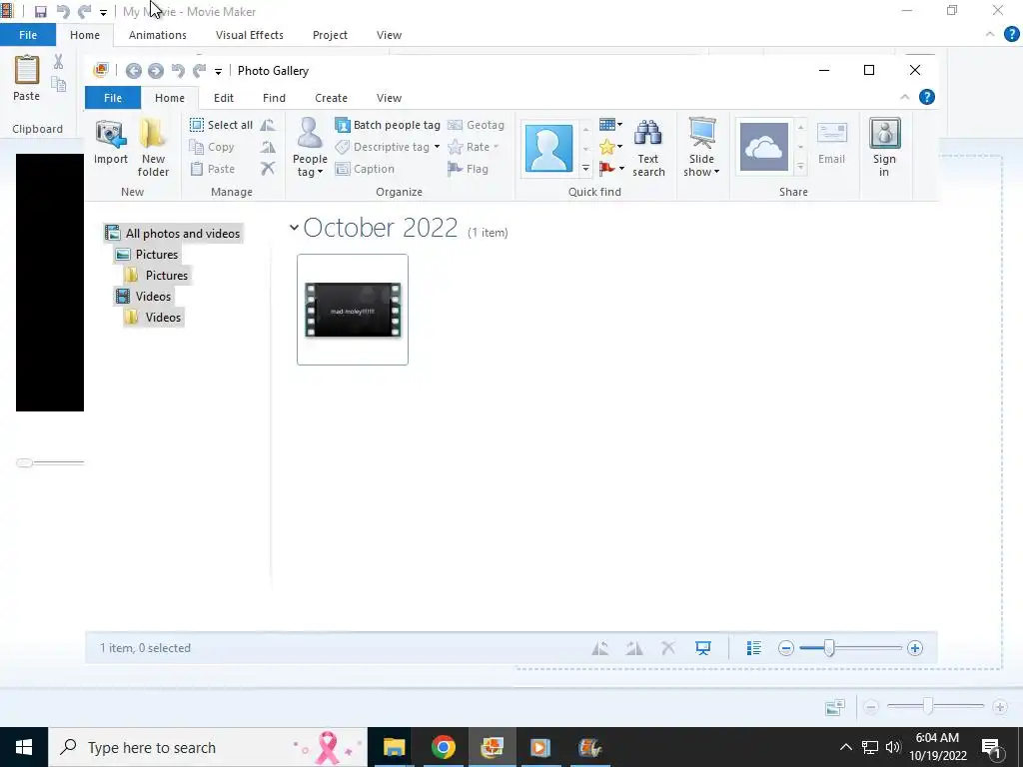Click the Copy button in Photo Gallery ribbon

click(x=212, y=147)
